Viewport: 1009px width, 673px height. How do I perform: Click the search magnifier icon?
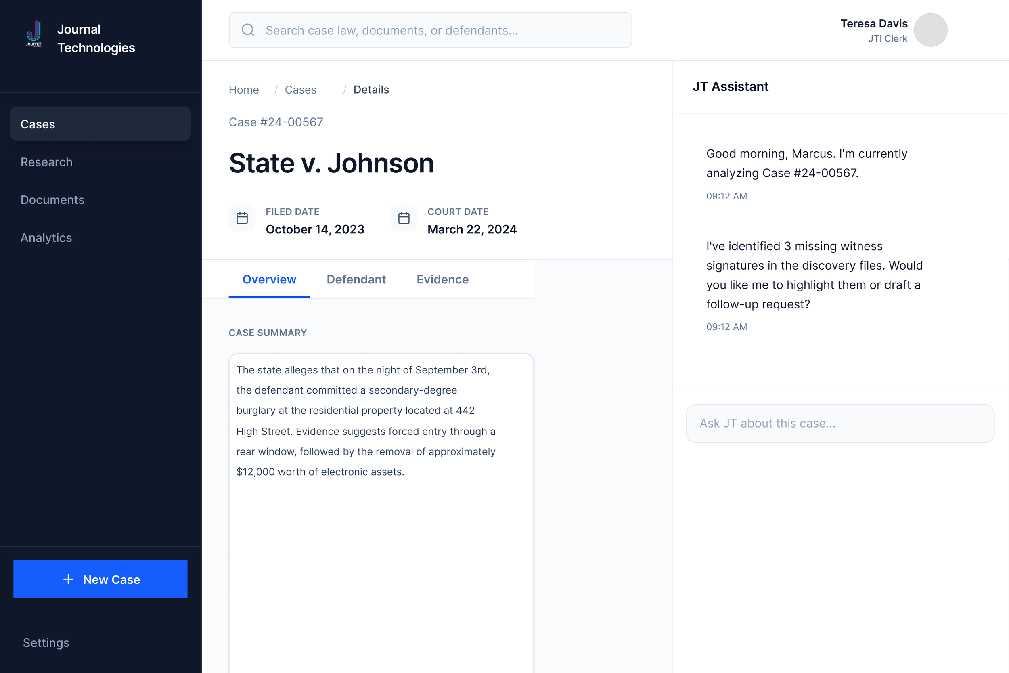pos(248,30)
